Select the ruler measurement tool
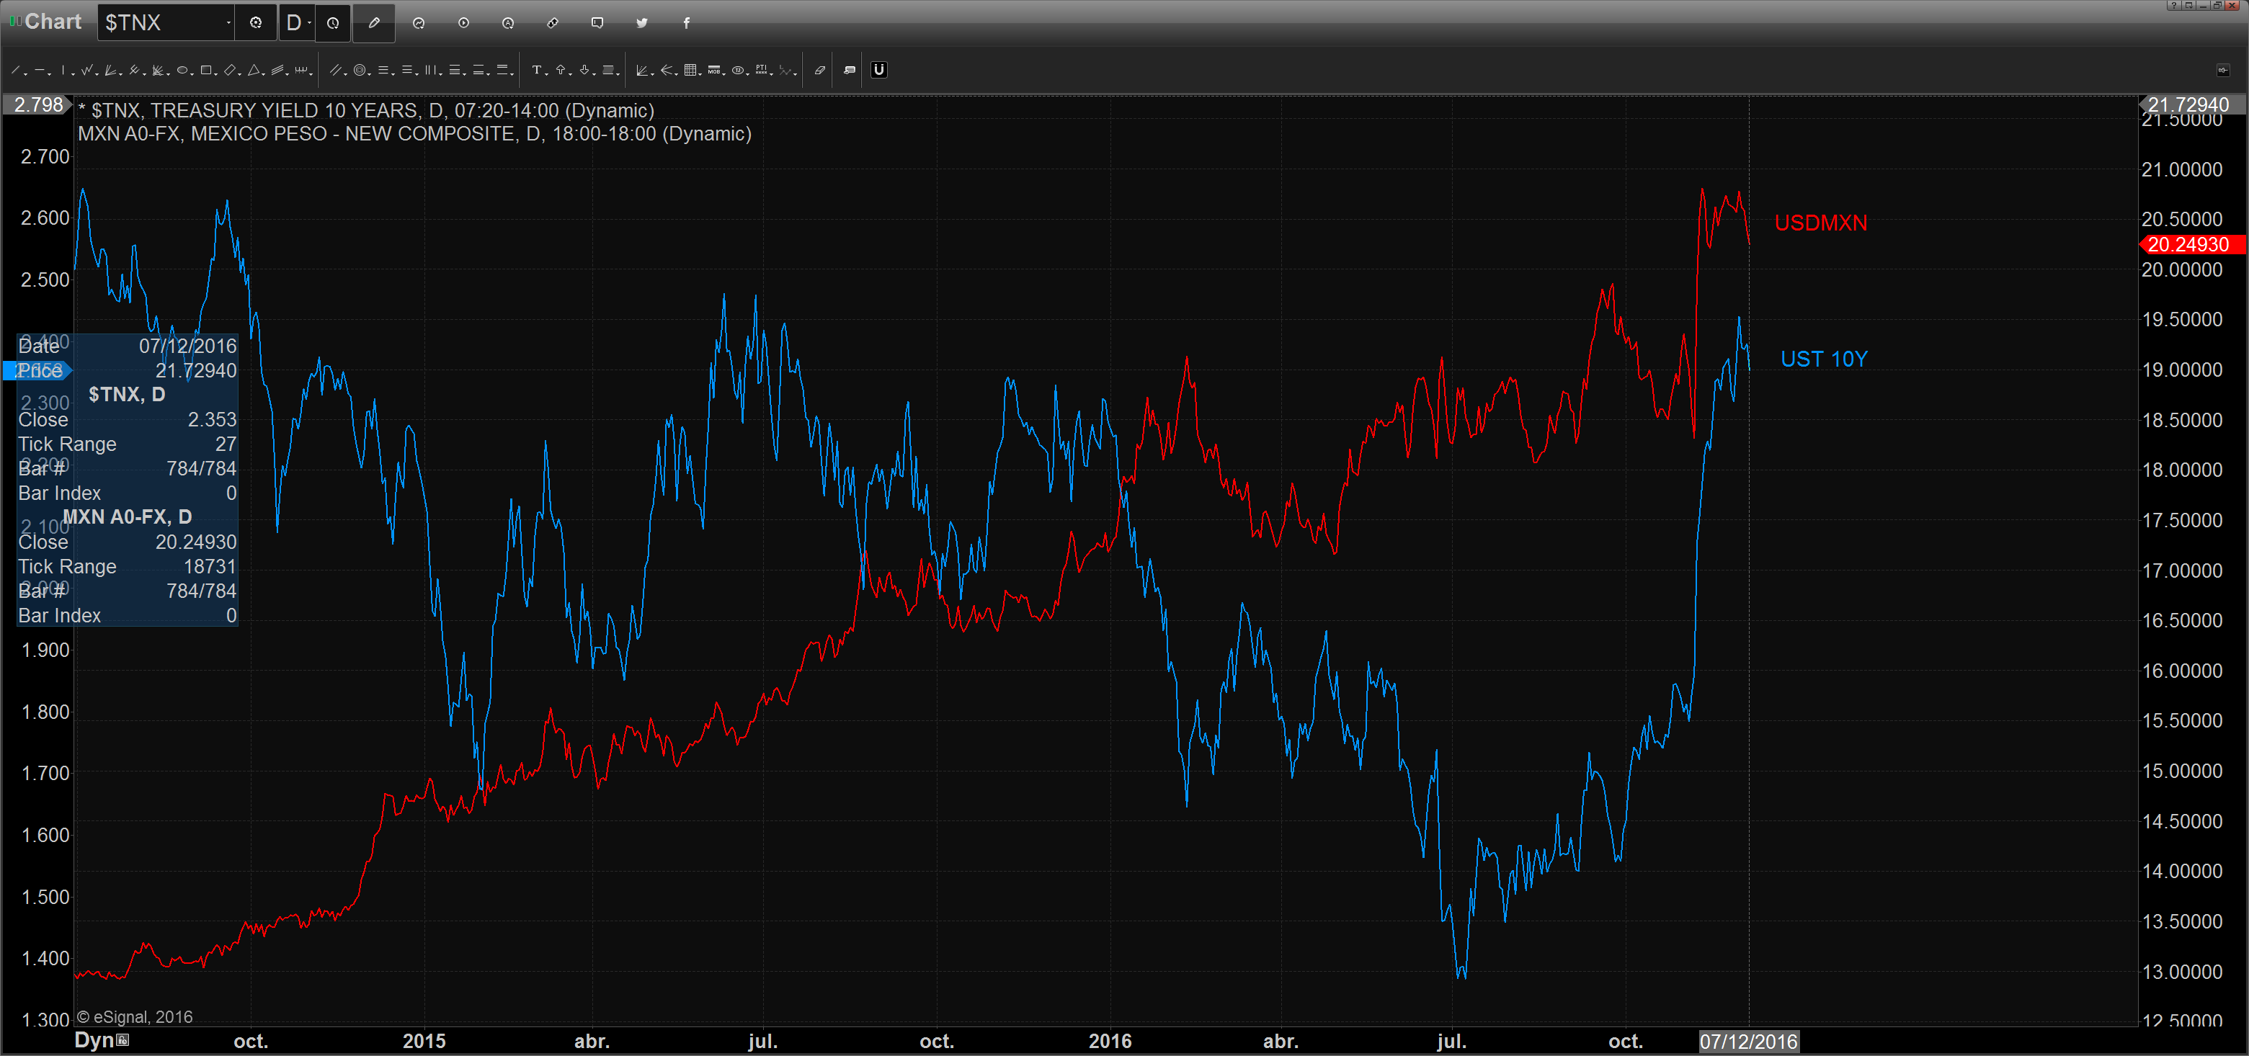This screenshot has width=2249, height=1056. point(301,70)
